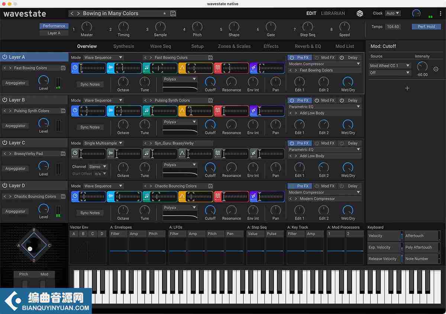This screenshot has width=446, height=314.
Task: Toggle Layer A Pre FX power
Action: pyautogui.click(x=292, y=58)
